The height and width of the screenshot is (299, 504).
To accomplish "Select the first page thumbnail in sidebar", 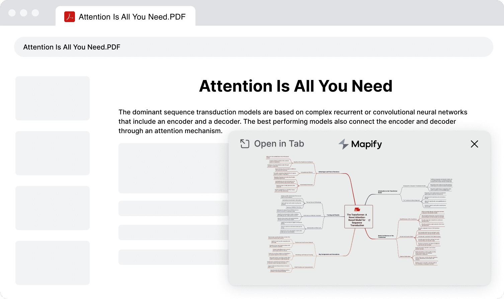I will (x=53, y=98).
